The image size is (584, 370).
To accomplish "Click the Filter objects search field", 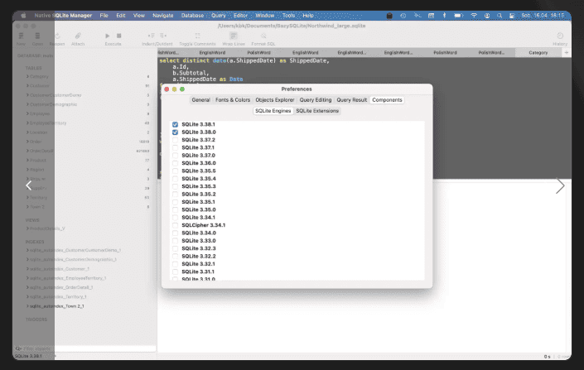I will point(85,348).
